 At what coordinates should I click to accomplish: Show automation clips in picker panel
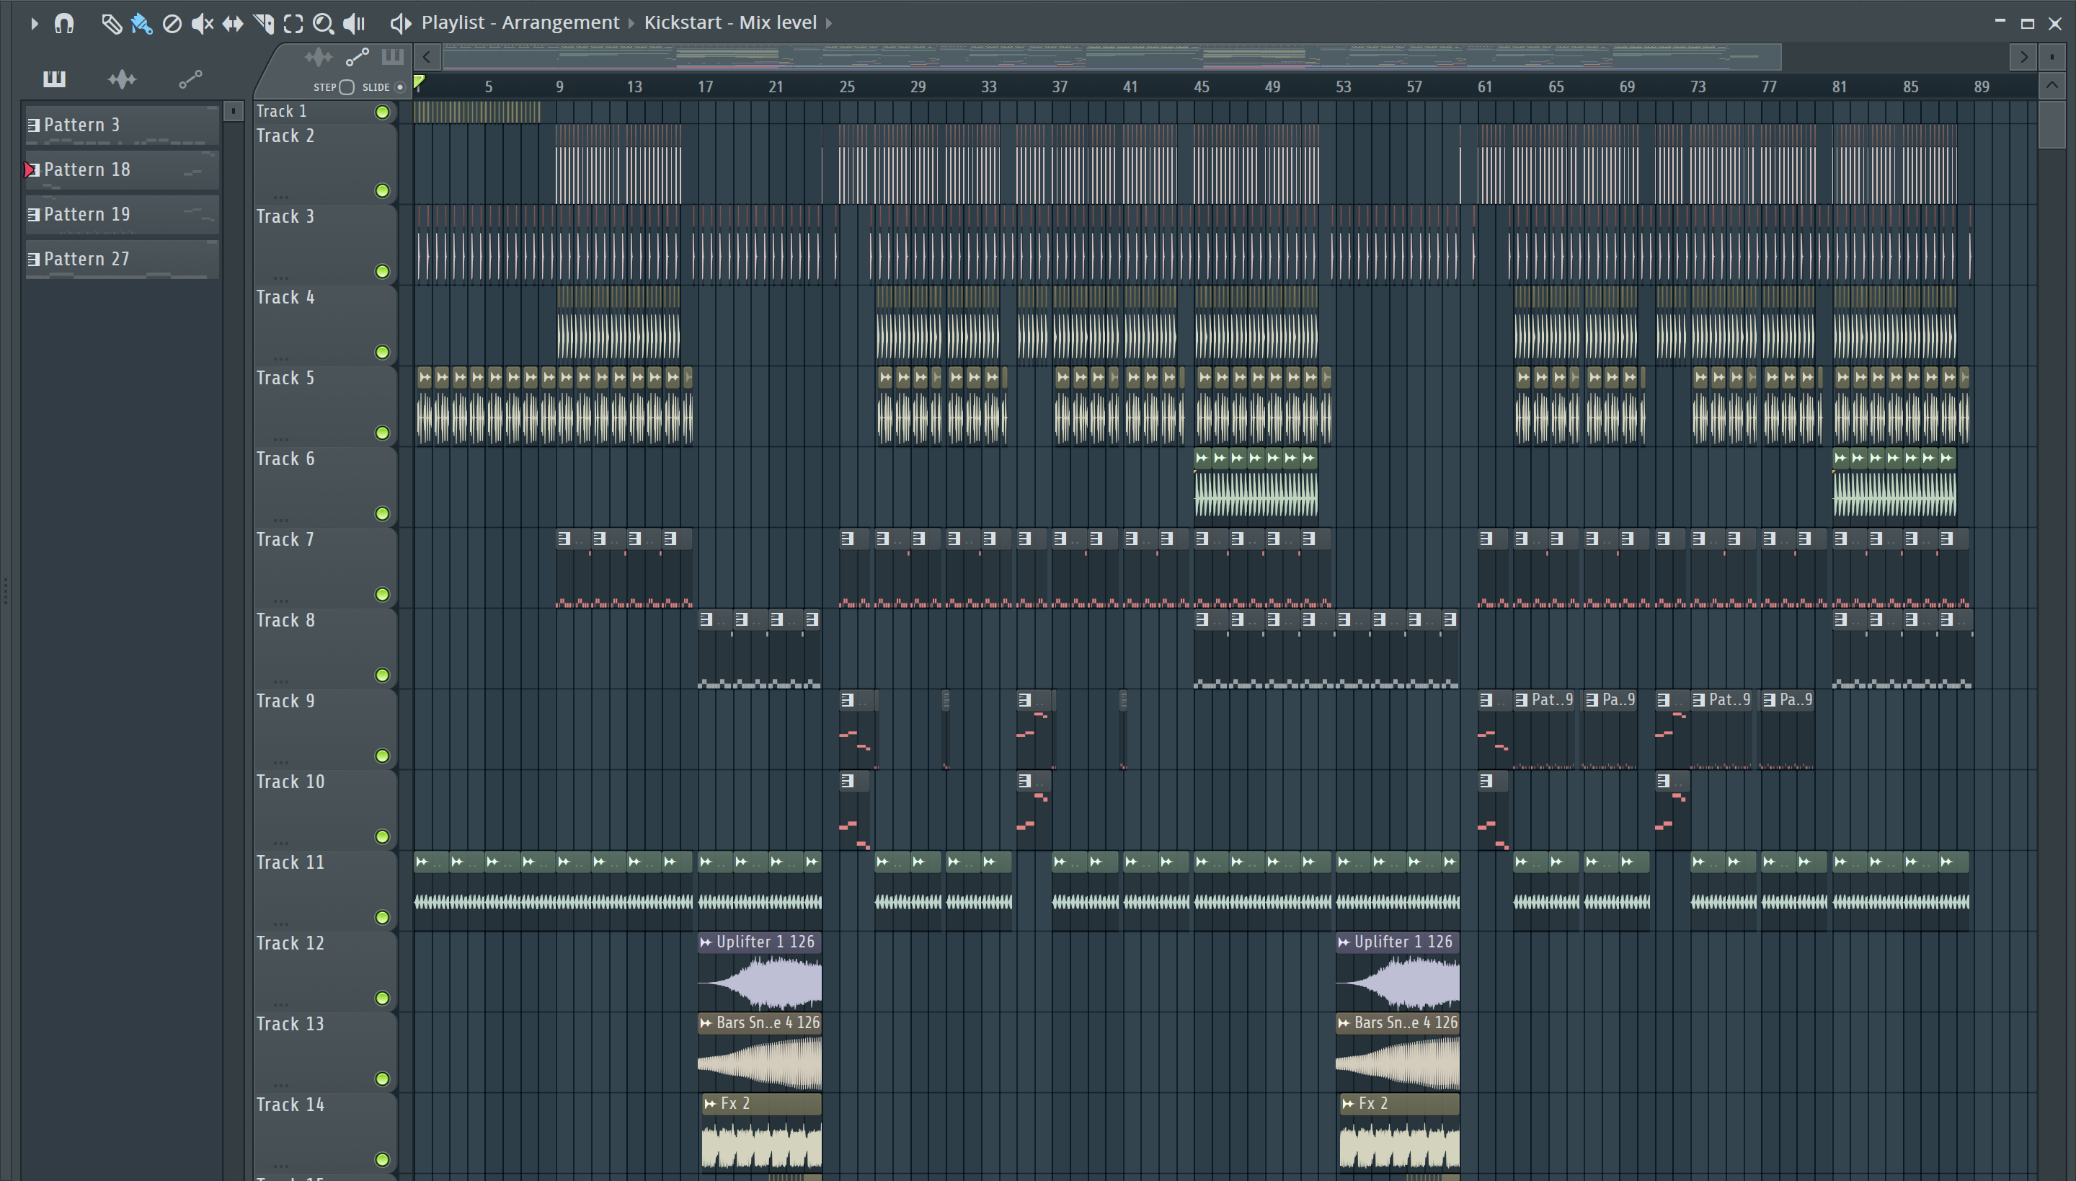pyautogui.click(x=190, y=79)
